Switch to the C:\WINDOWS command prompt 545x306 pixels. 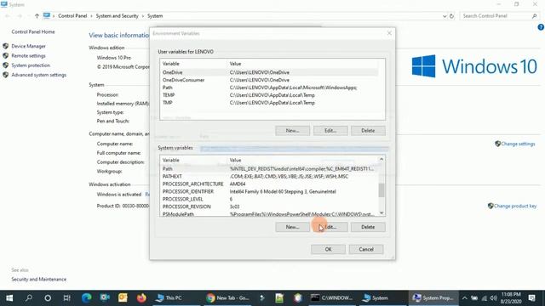pyautogui.click(x=331, y=297)
